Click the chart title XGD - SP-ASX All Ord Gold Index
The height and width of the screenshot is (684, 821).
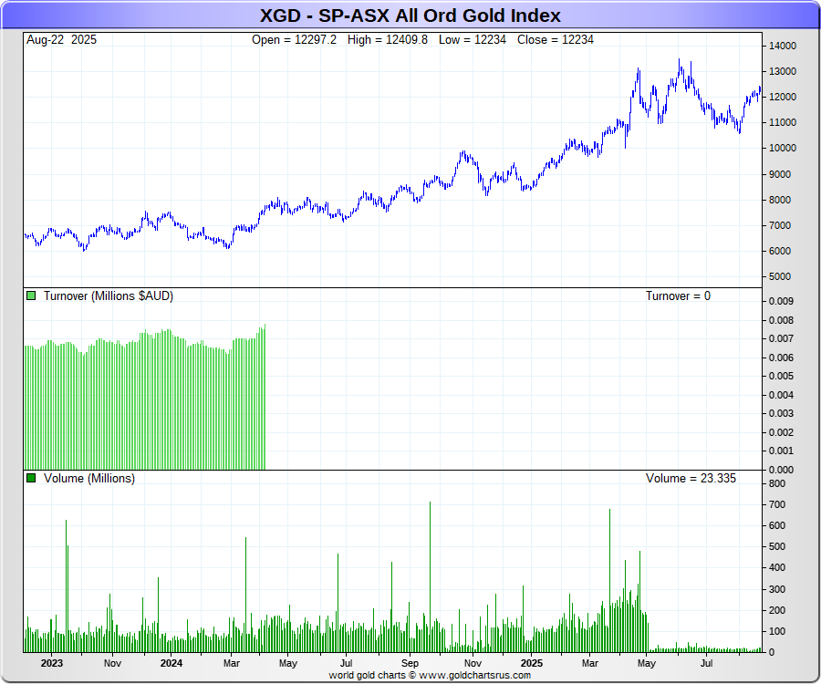click(410, 16)
